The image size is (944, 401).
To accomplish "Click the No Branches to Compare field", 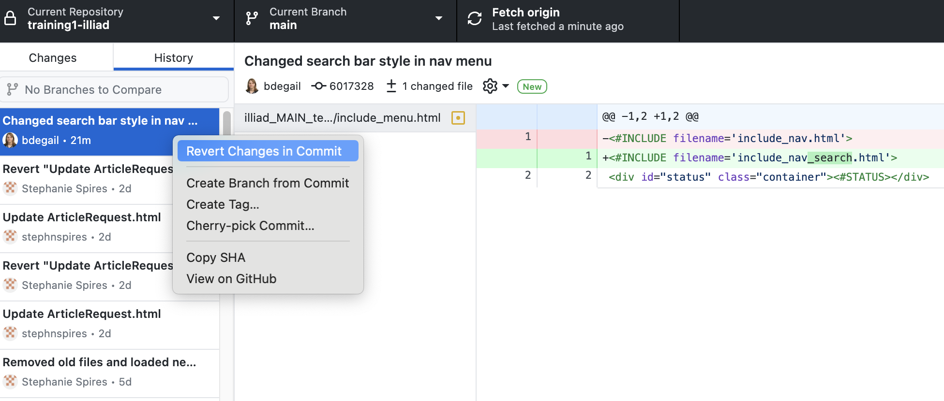I will (114, 90).
